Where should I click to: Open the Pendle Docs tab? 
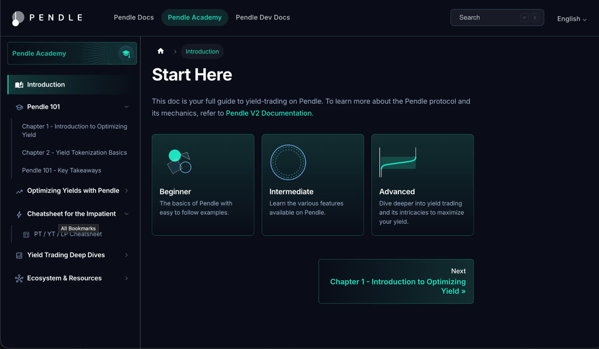(x=134, y=17)
